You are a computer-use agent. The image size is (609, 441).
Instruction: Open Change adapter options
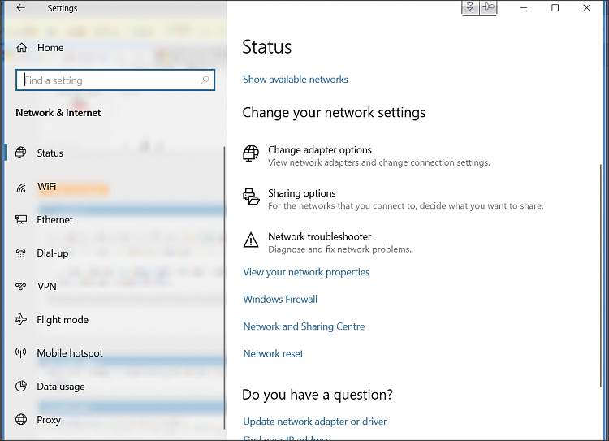tap(320, 150)
